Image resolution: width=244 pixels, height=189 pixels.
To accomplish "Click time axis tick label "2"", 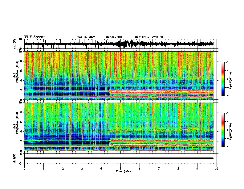I will [63, 169].
